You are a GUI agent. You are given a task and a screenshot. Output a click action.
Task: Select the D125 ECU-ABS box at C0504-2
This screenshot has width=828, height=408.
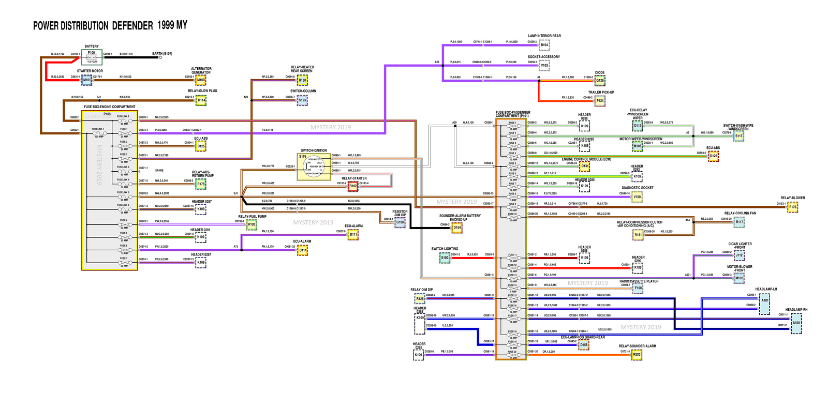[714, 156]
